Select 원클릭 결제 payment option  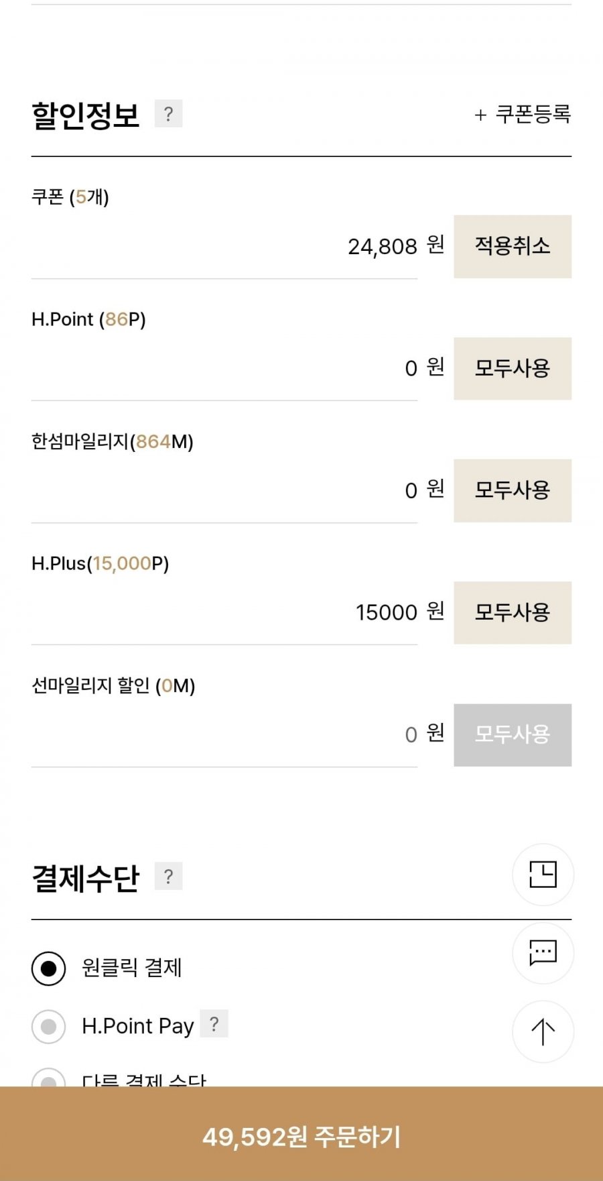(x=49, y=968)
